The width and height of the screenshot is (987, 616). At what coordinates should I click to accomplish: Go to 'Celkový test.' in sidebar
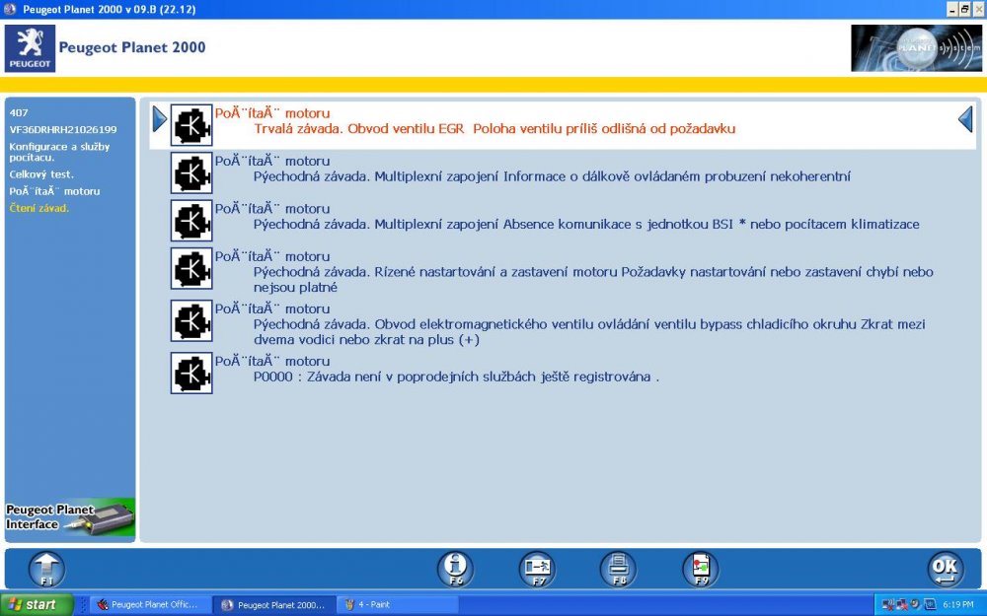click(41, 174)
